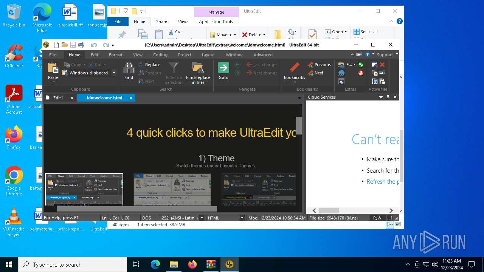
Task: Click the green Goto arrow icon
Action: [x=223, y=68]
